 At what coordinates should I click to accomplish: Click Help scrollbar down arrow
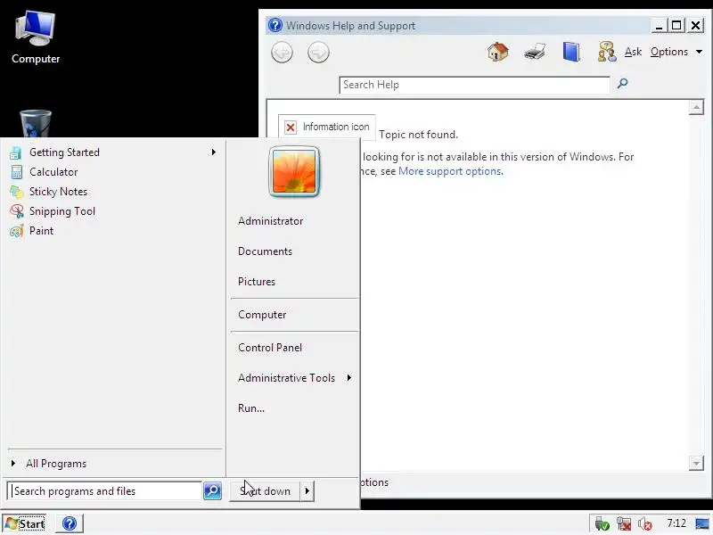click(x=696, y=463)
